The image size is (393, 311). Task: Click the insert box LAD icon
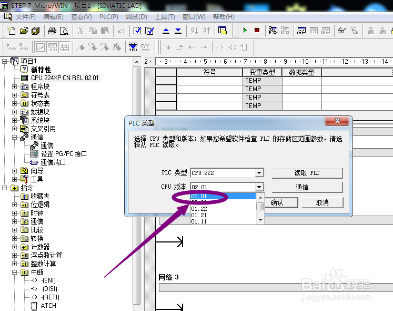click(x=244, y=47)
